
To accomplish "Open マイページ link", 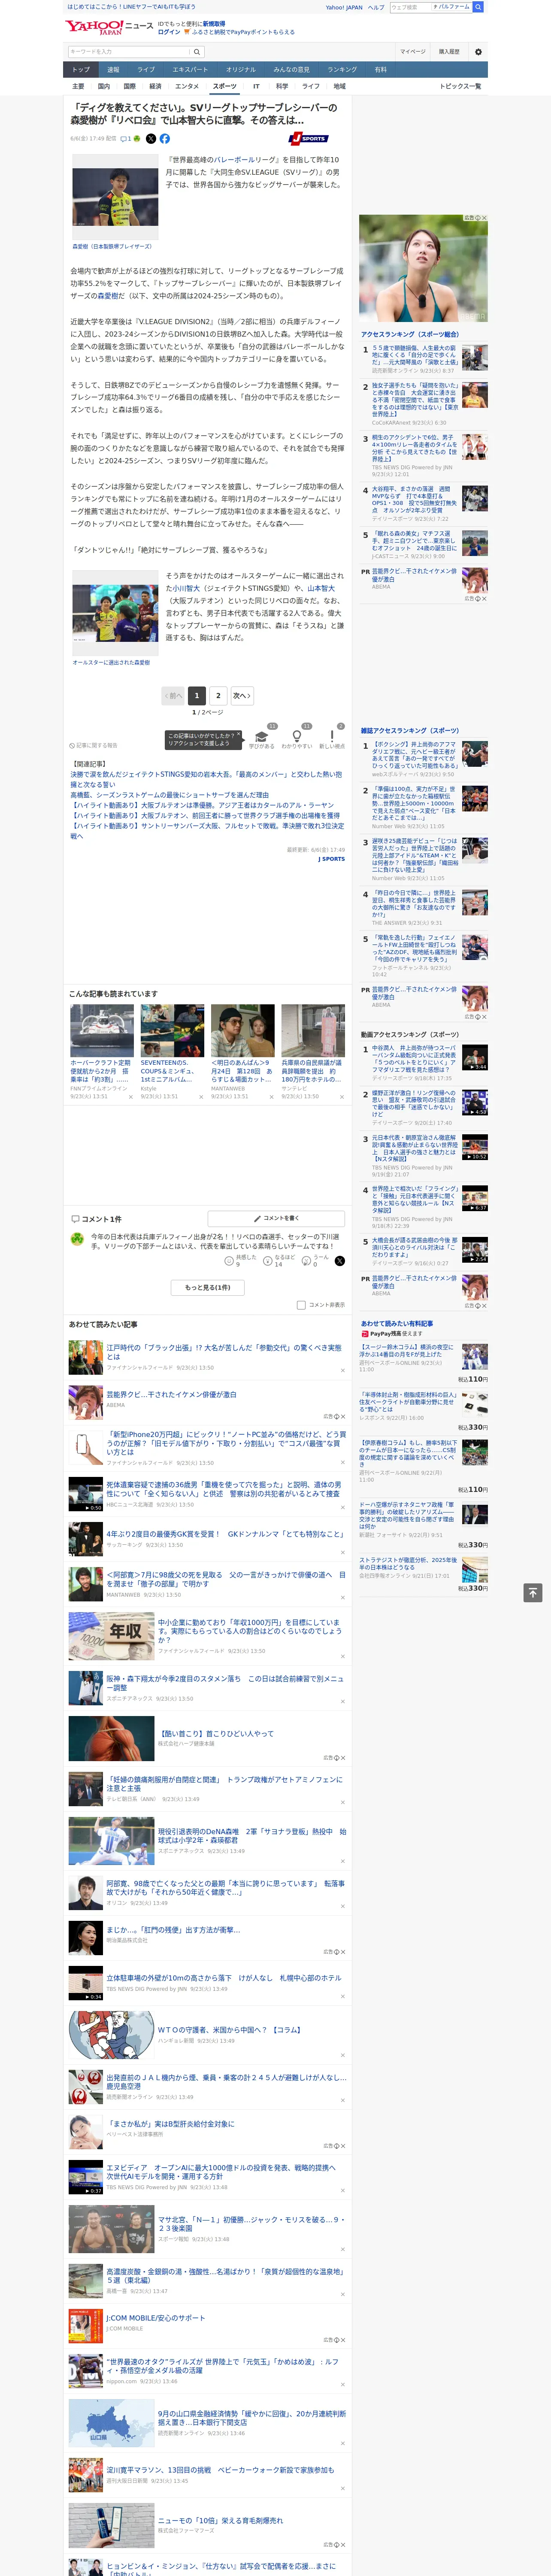I will coord(412,52).
